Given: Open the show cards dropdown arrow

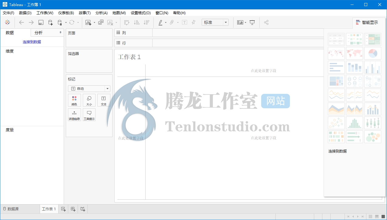Looking at the screenshot, I should [x=245, y=22].
